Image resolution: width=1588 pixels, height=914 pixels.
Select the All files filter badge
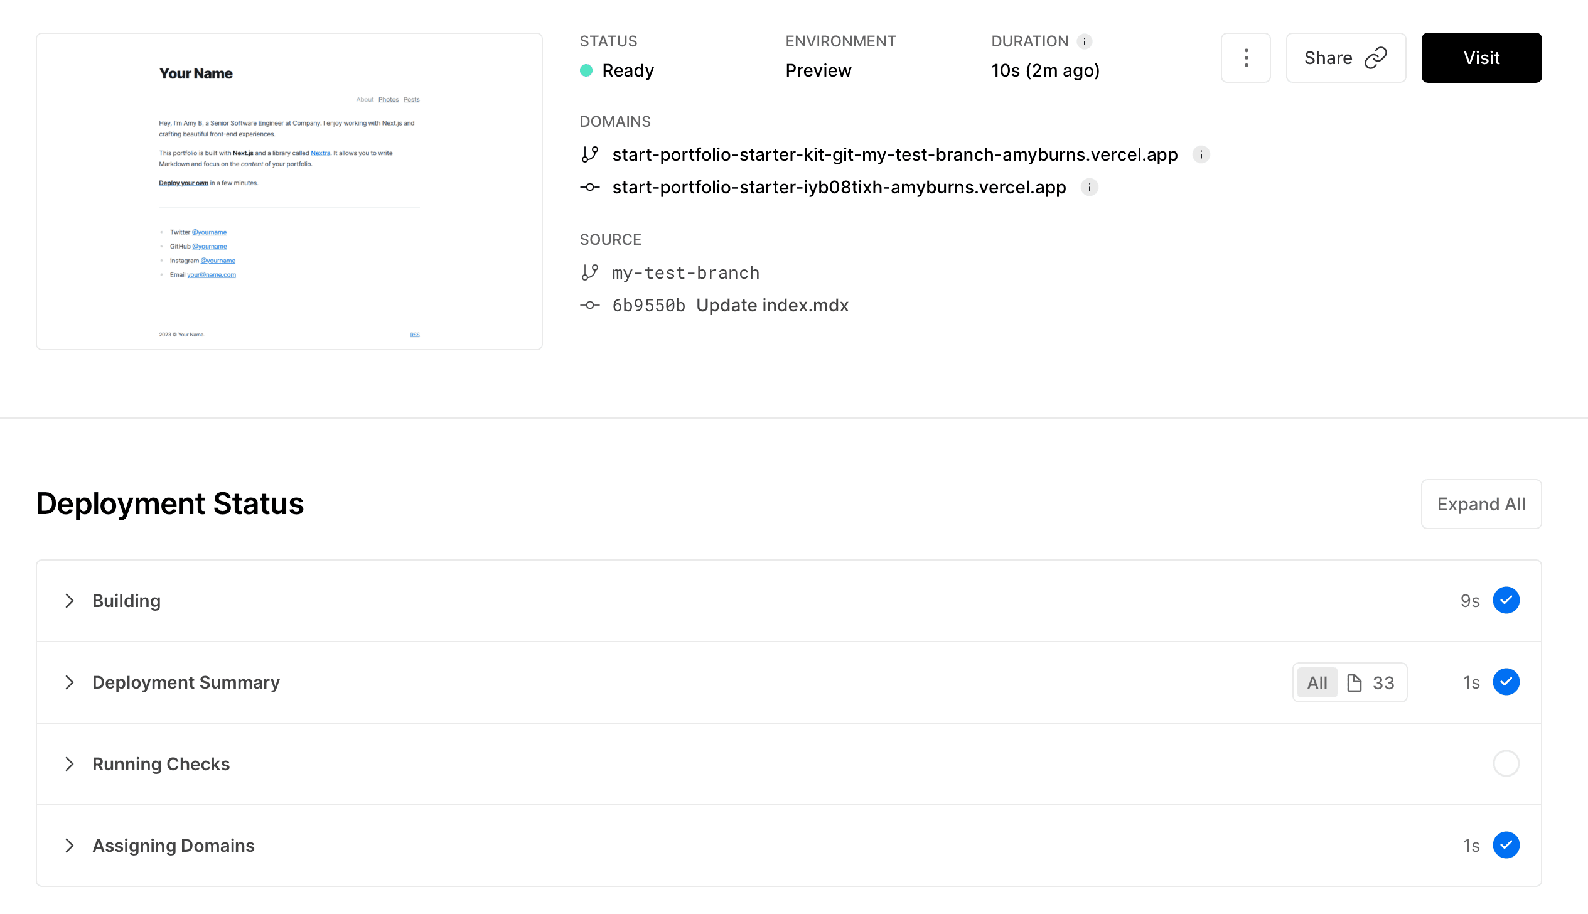click(x=1316, y=682)
